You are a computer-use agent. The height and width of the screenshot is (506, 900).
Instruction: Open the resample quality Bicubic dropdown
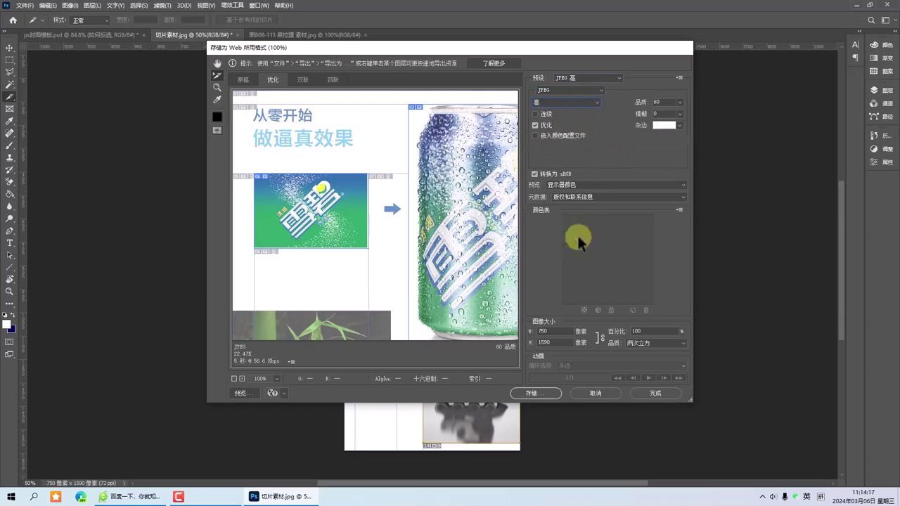point(655,343)
